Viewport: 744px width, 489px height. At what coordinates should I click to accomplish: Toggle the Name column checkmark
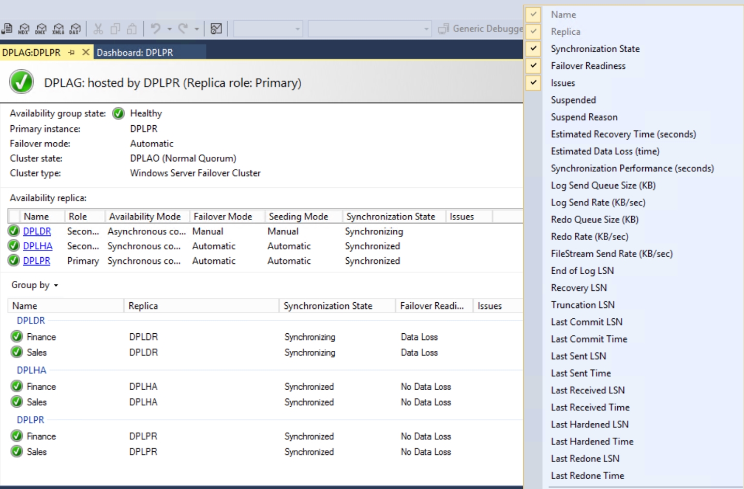click(x=533, y=14)
